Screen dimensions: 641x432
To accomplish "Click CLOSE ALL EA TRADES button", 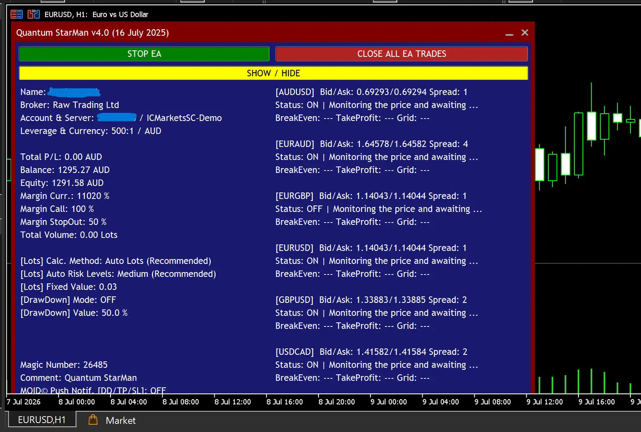I will [x=401, y=54].
